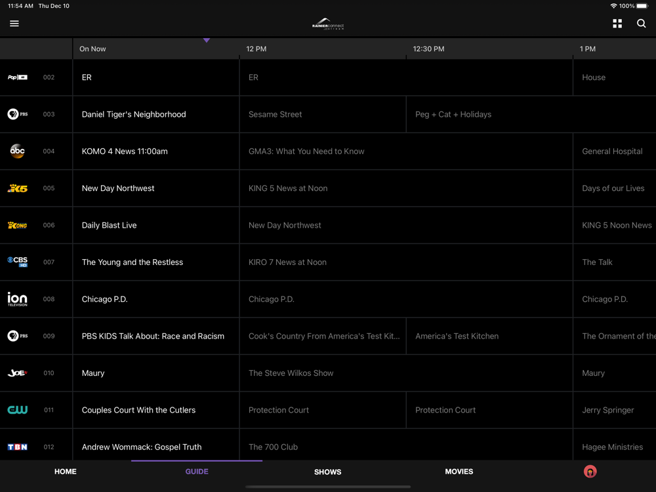Select JOE channel 010 logo
This screenshot has width=656, height=492.
click(x=18, y=373)
